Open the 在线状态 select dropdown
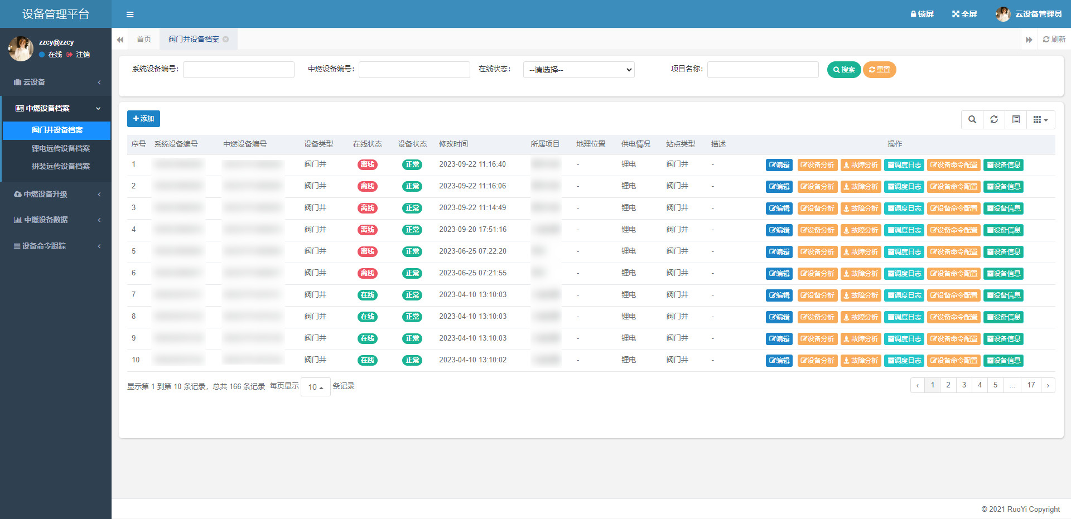The height and width of the screenshot is (519, 1071). 578,70
